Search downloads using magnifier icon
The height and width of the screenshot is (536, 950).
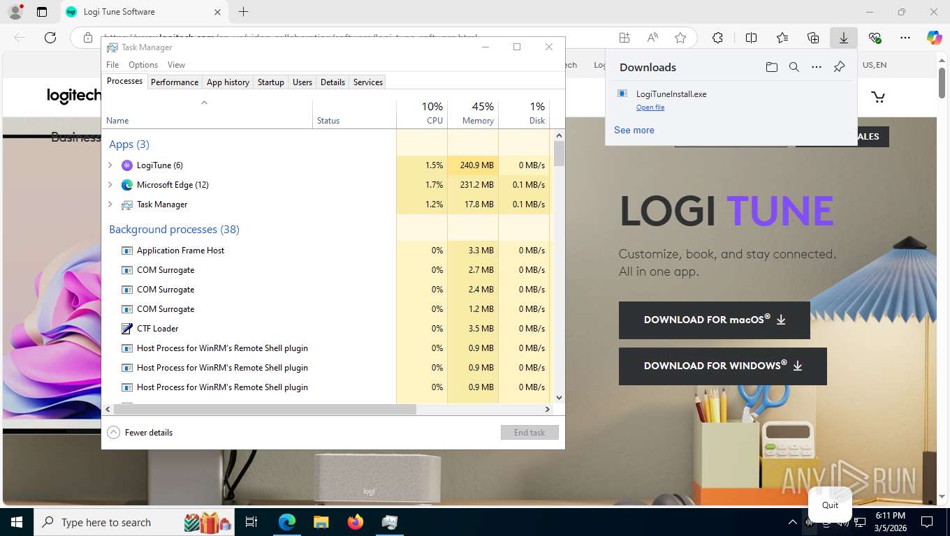point(794,67)
